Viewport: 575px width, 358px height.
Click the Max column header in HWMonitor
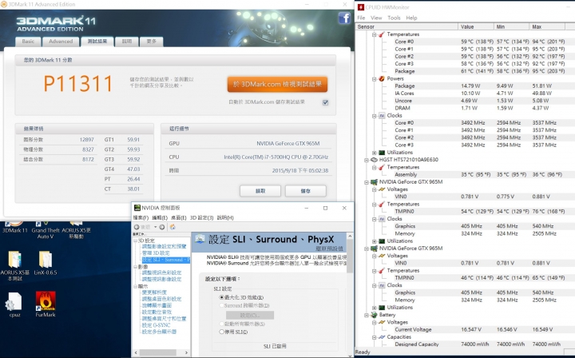(x=547, y=27)
